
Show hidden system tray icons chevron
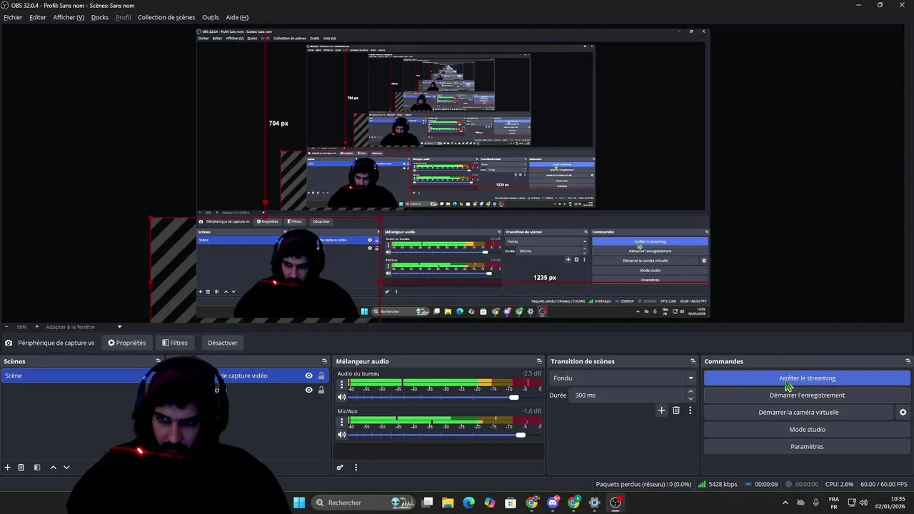click(x=785, y=503)
